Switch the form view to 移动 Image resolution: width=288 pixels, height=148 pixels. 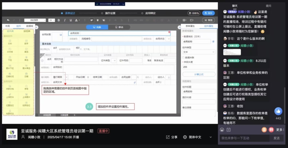119,27
